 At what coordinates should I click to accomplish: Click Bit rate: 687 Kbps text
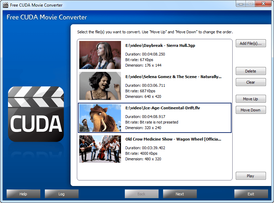point(140,91)
